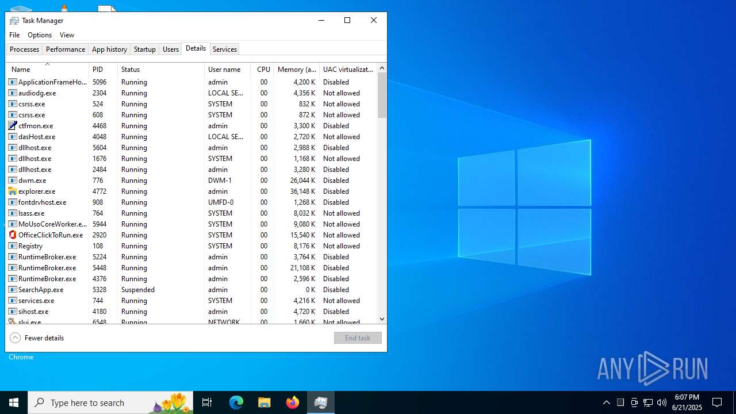The image size is (736, 414).
Task: Select RuntimeBroker.exe row with PID 5448
Action: 191,267
